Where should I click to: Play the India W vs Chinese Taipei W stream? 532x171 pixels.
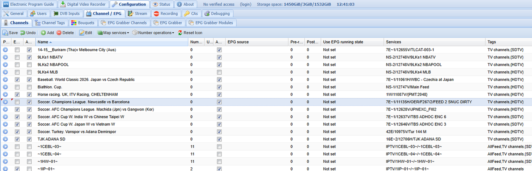click(5, 117)
